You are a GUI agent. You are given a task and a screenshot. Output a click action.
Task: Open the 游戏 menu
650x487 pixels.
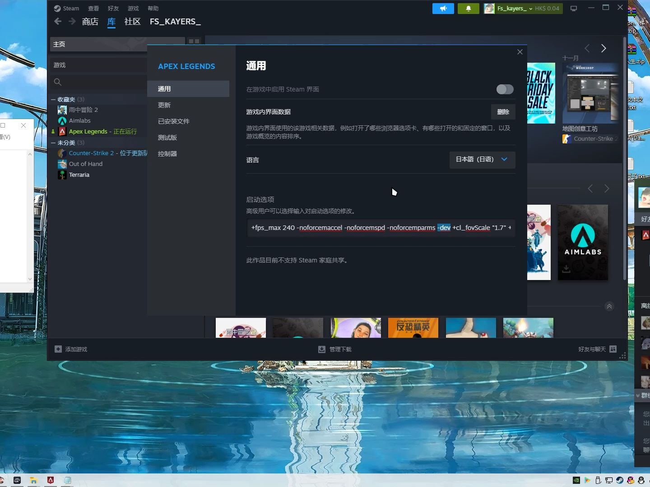tap(133, 8)
